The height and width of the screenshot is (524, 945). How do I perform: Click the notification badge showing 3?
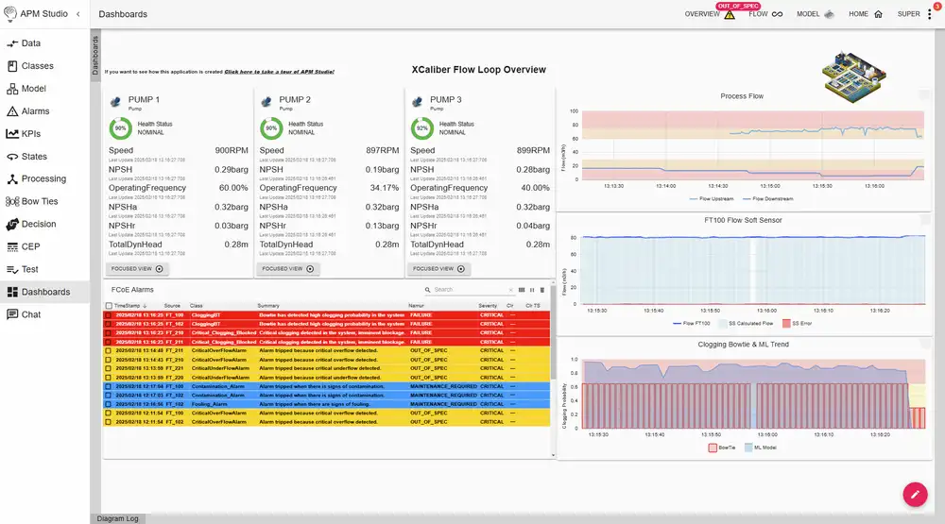pyautogui.click(x=937, y=6)
